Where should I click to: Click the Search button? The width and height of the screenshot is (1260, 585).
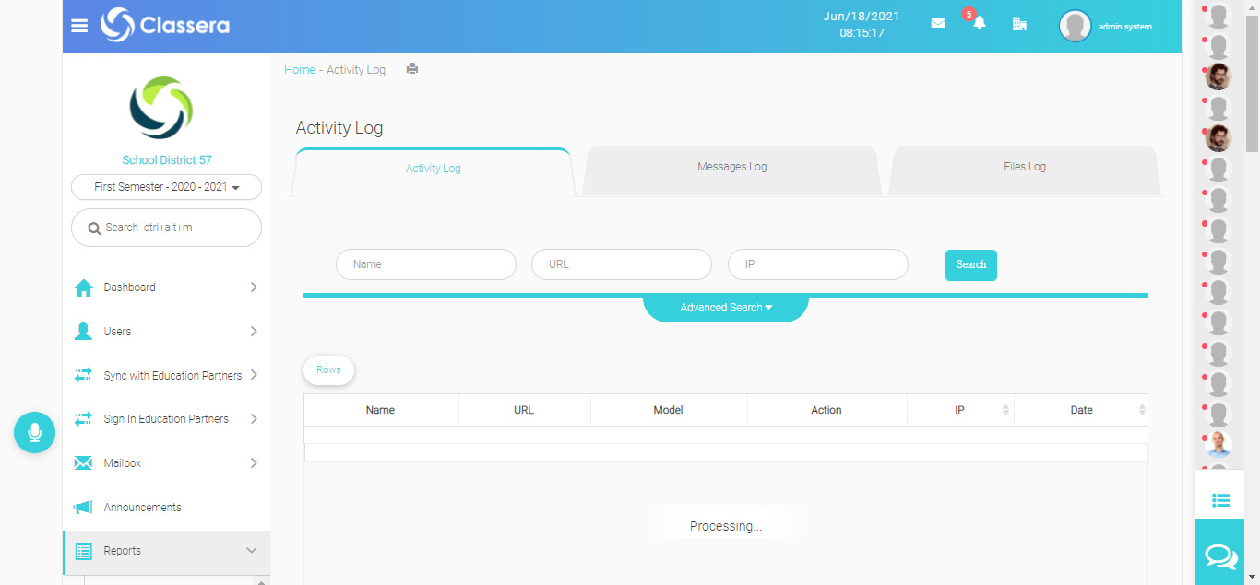[x=970, y=264]
